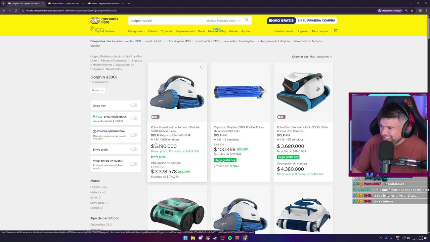The width and height of the screenshot is (430, 242).
Task: Enable Compra Internacional toggle
Action: pos(134,135)
